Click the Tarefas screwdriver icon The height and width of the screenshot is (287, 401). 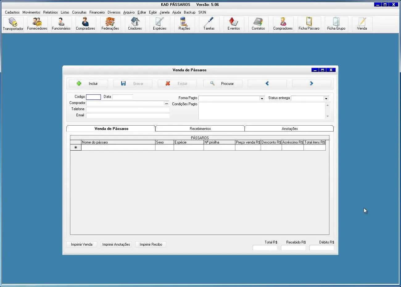[x=209, y=24]
